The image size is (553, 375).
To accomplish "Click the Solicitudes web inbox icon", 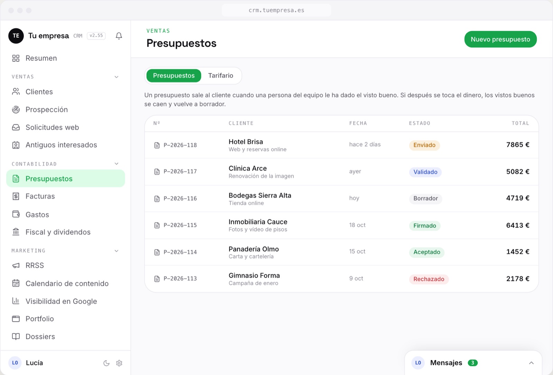I will tap(16, 127).
